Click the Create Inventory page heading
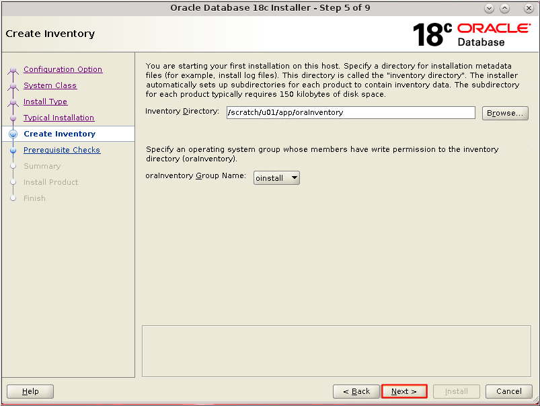This screenshot has height=406, width=540. (x=50, y=34)
